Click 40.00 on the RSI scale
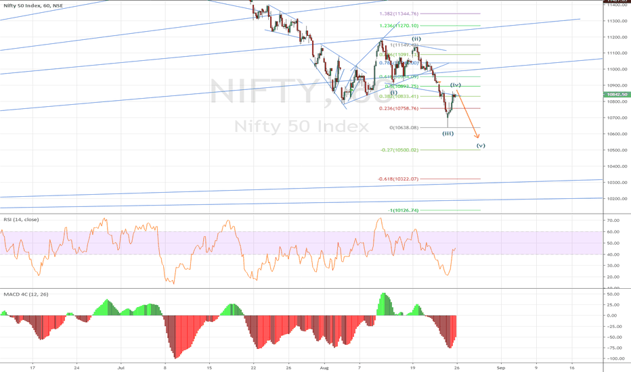The height and width of the screenshot is (372, 631). [613, 254]
